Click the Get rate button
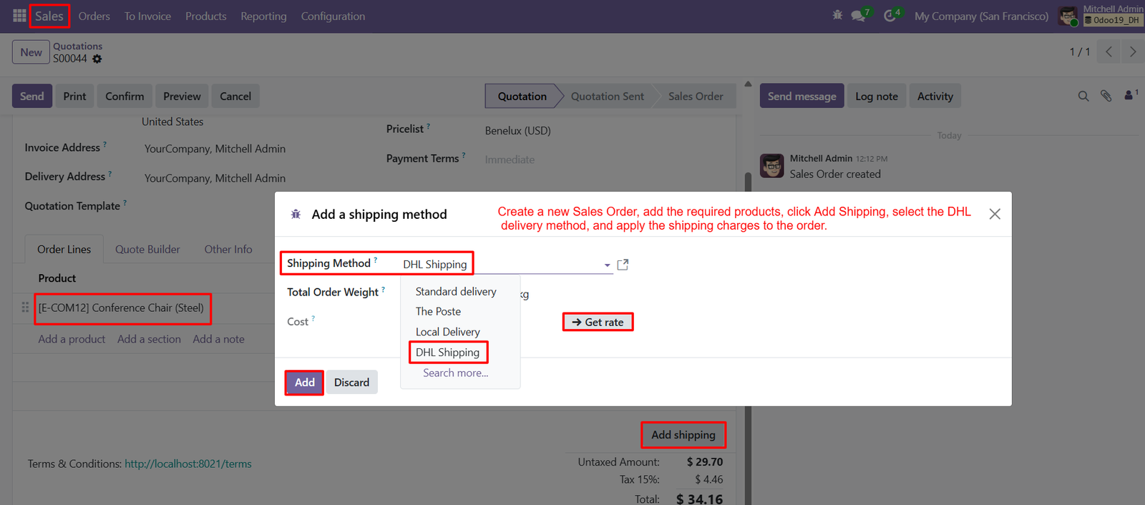 [x=598, y=322]
